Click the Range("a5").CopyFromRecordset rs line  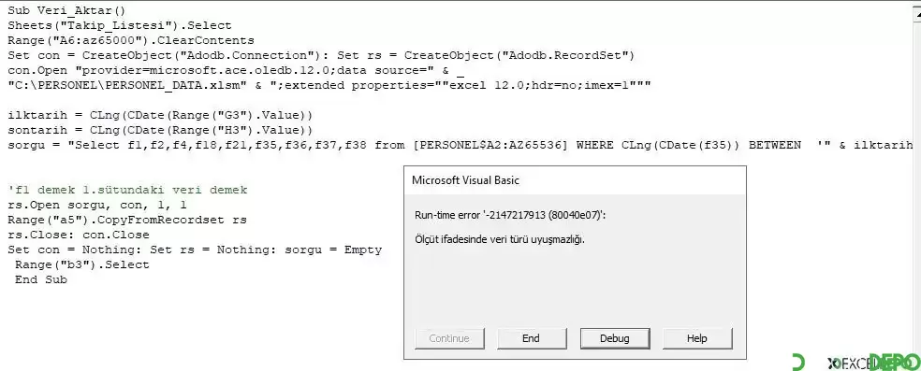[x=127, y=220]
